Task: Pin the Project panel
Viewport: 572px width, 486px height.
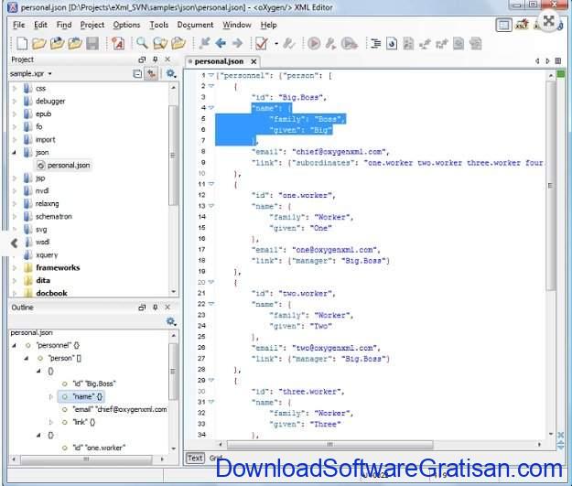Action: [155, 59]
